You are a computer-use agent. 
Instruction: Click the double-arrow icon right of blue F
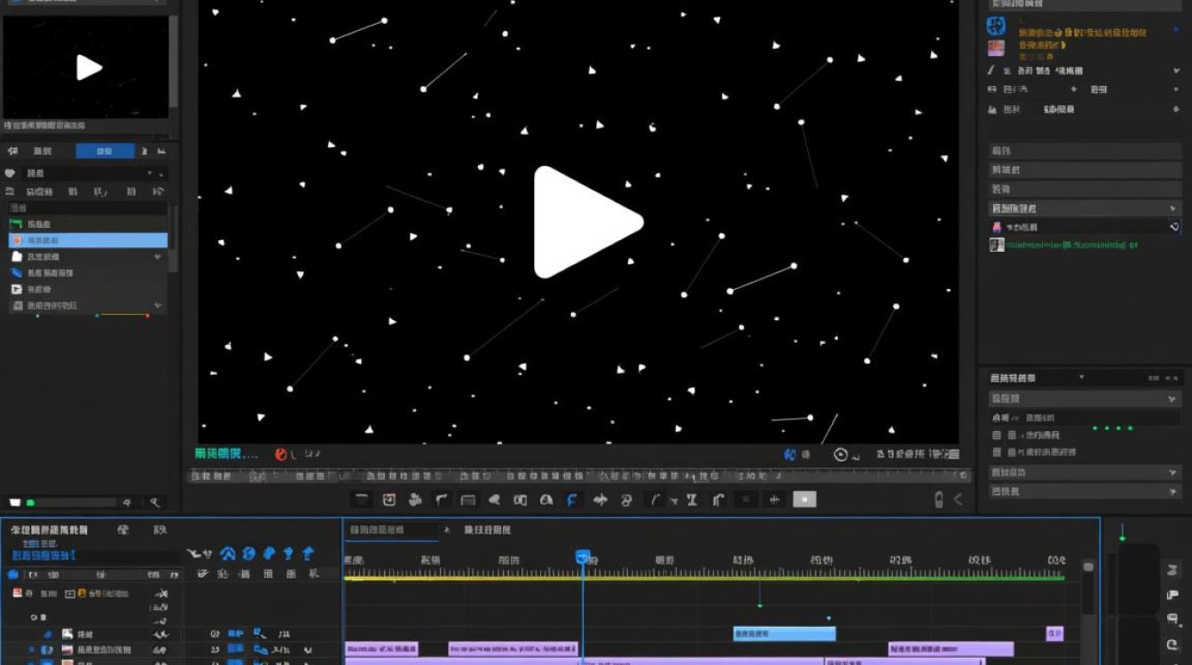click(600, 500)
